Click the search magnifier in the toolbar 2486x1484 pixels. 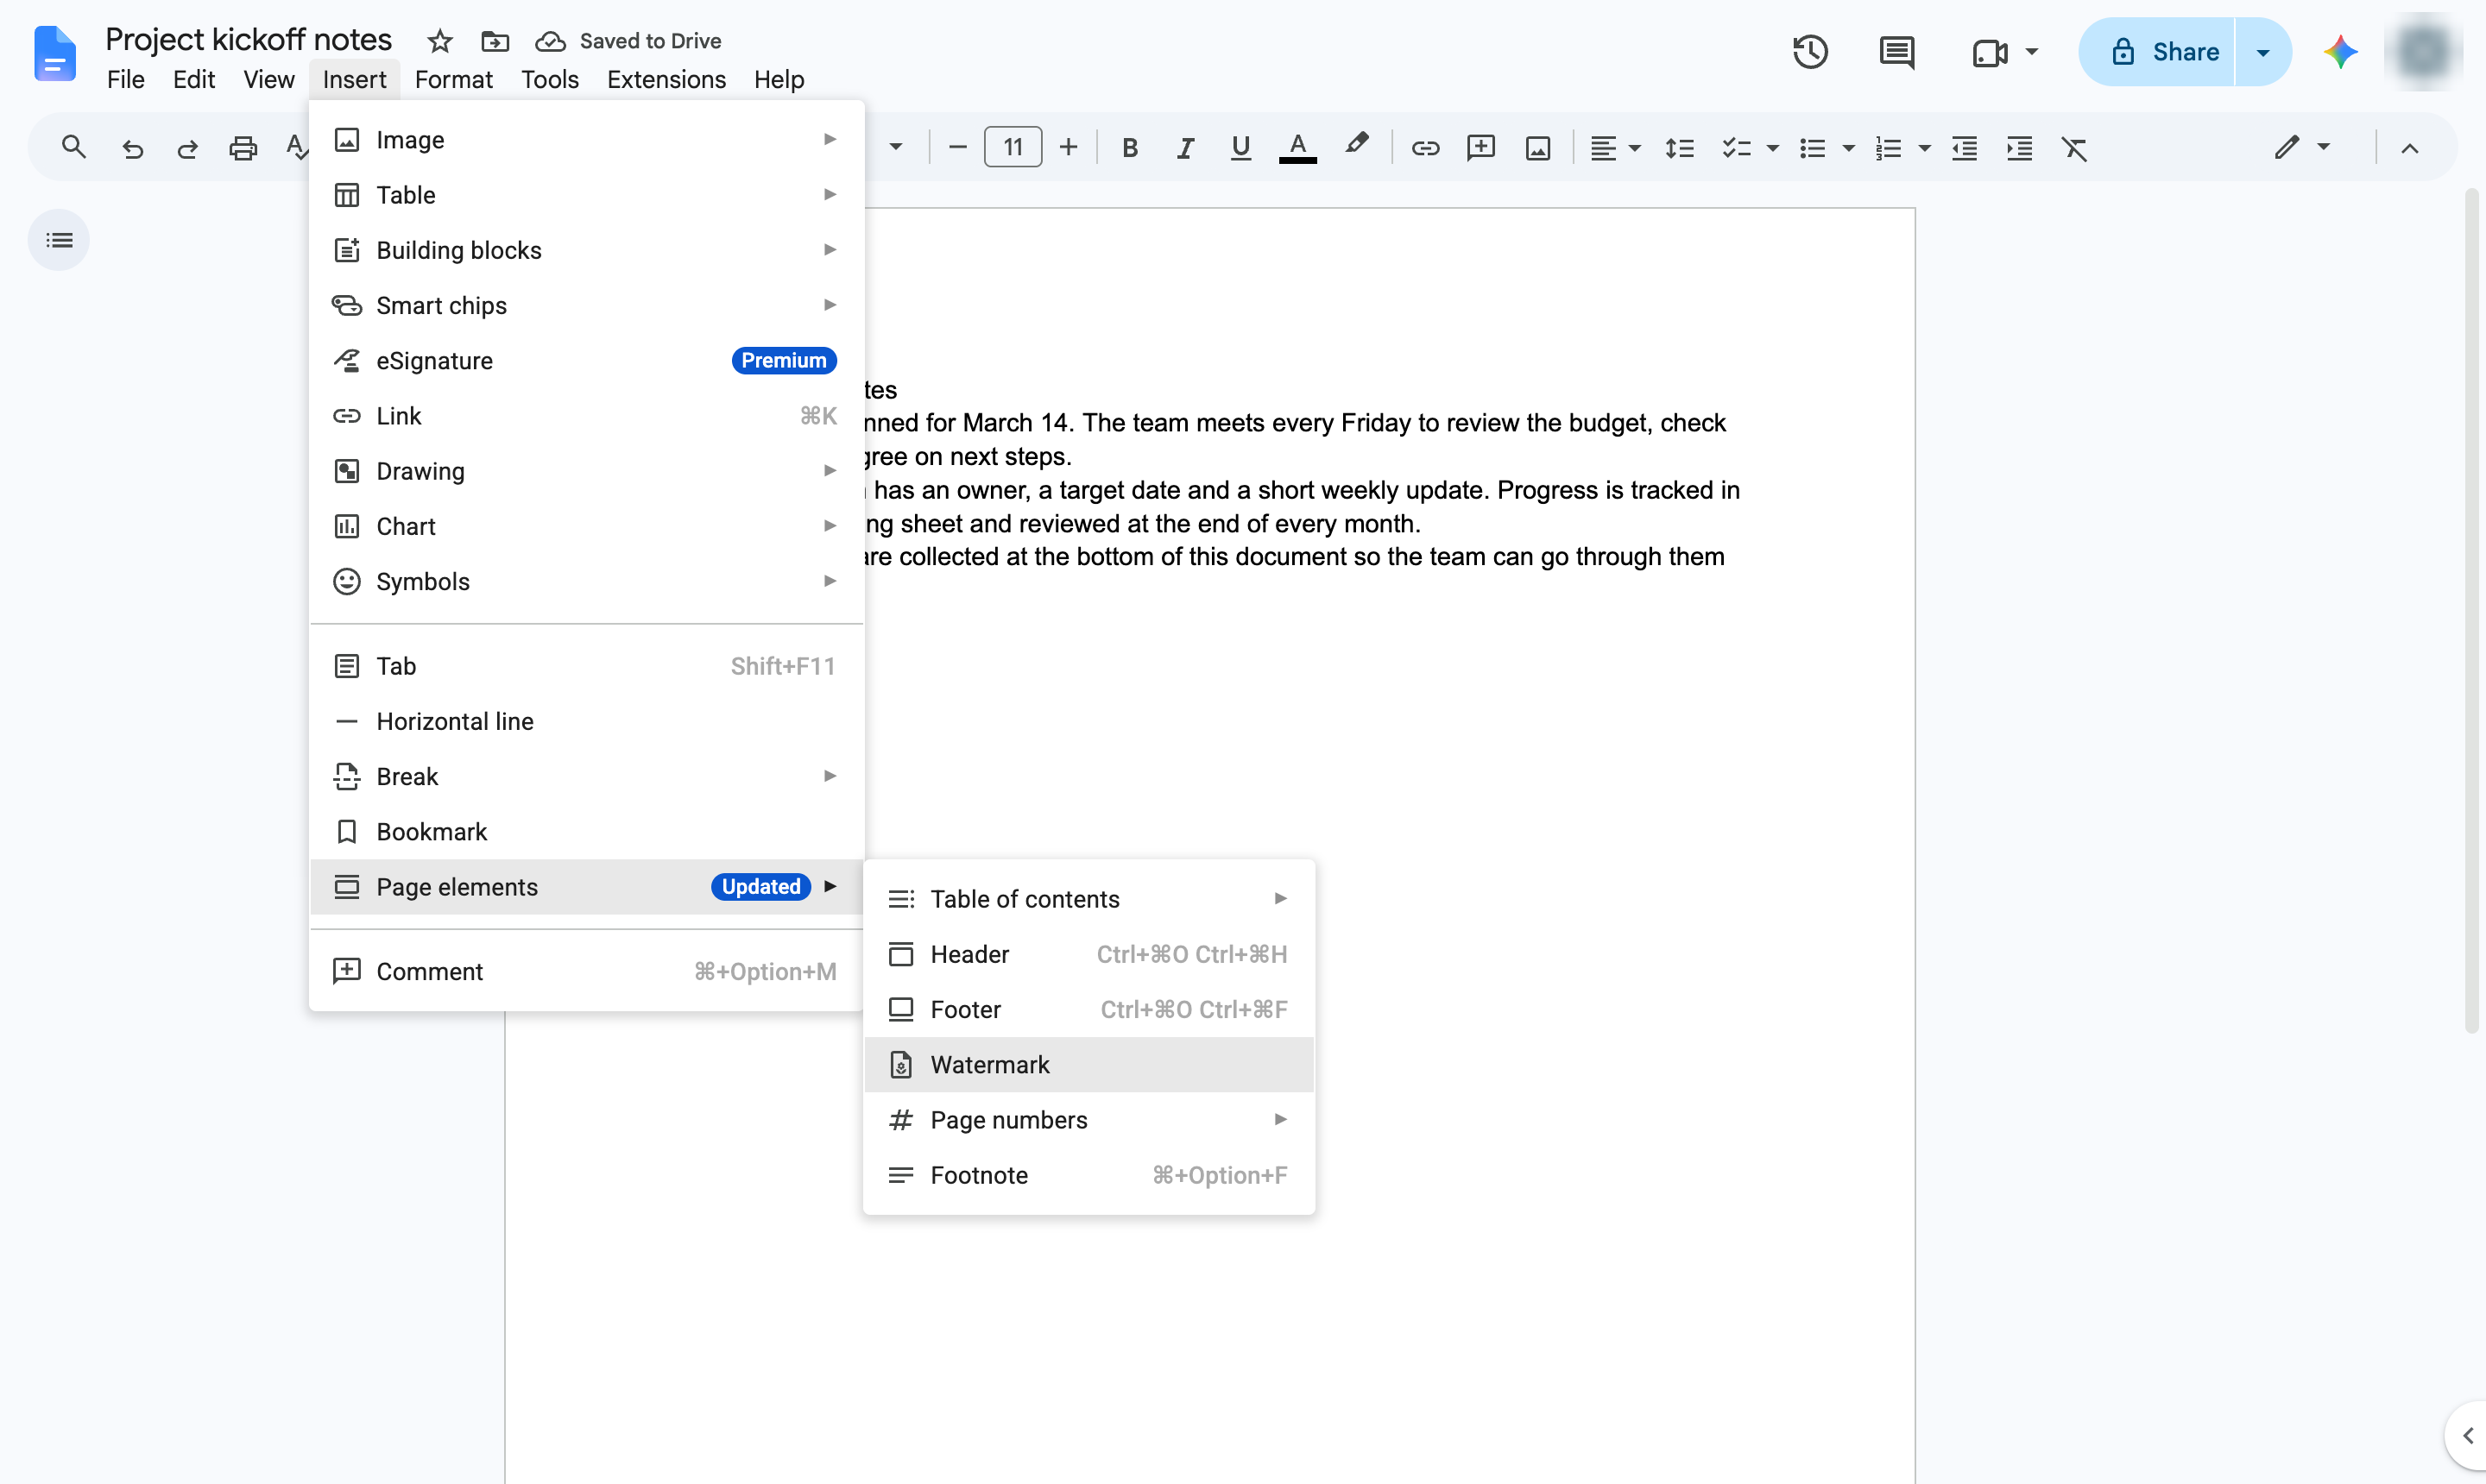click(x=73, y=148)
